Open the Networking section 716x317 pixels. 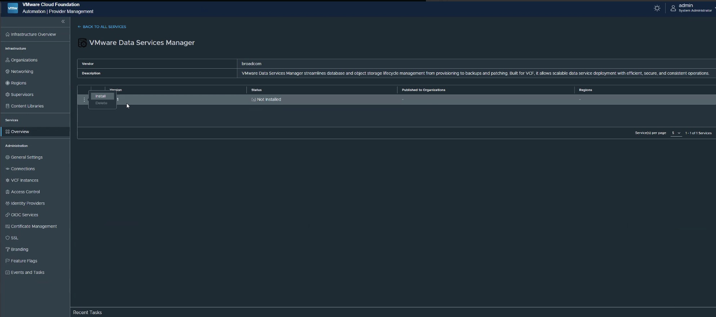(22, 72)
